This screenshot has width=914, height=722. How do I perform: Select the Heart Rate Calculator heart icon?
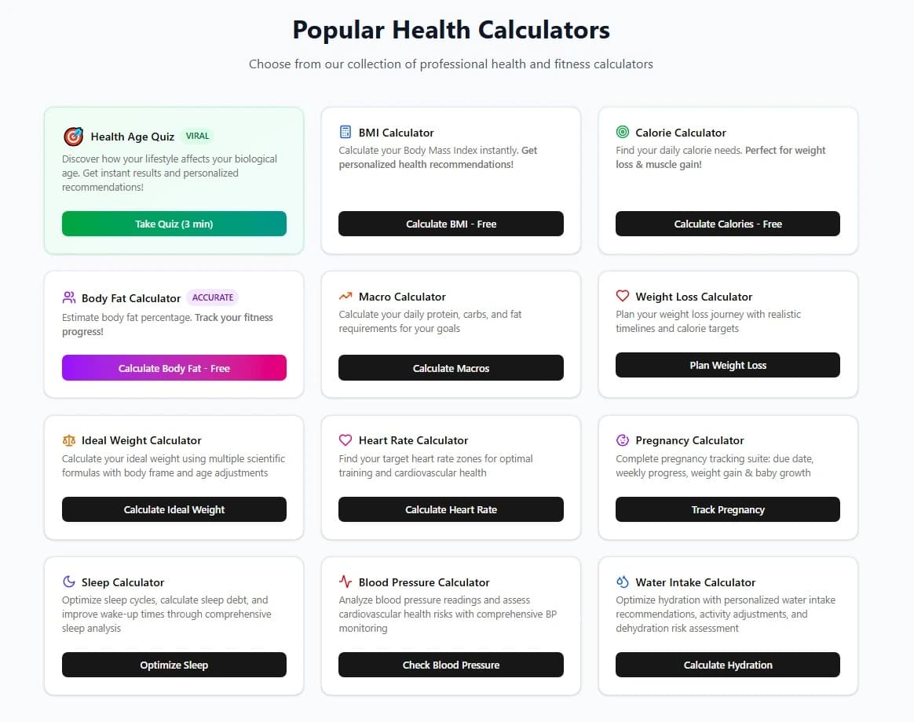pyautogui.click(x=346, y=439)
